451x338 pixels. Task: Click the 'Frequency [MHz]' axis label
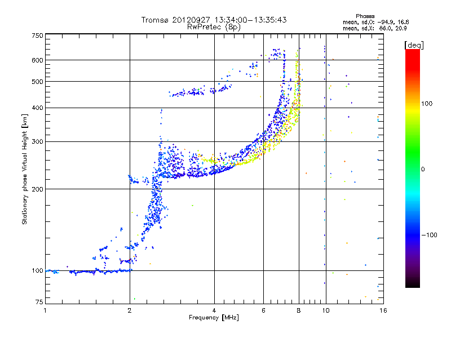(x=214, y=318)
